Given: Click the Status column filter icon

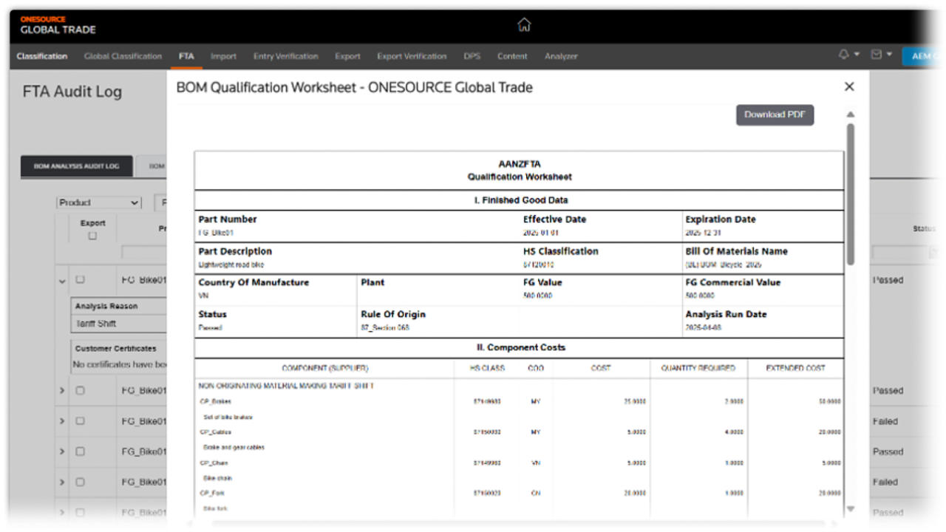Looking at the screenshot, I should pyautogui.click(x=935, y=253).
